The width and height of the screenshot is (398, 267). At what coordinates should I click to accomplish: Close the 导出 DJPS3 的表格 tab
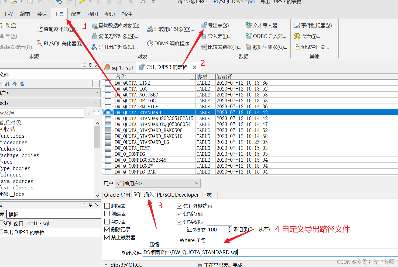(x=194, y=67)
